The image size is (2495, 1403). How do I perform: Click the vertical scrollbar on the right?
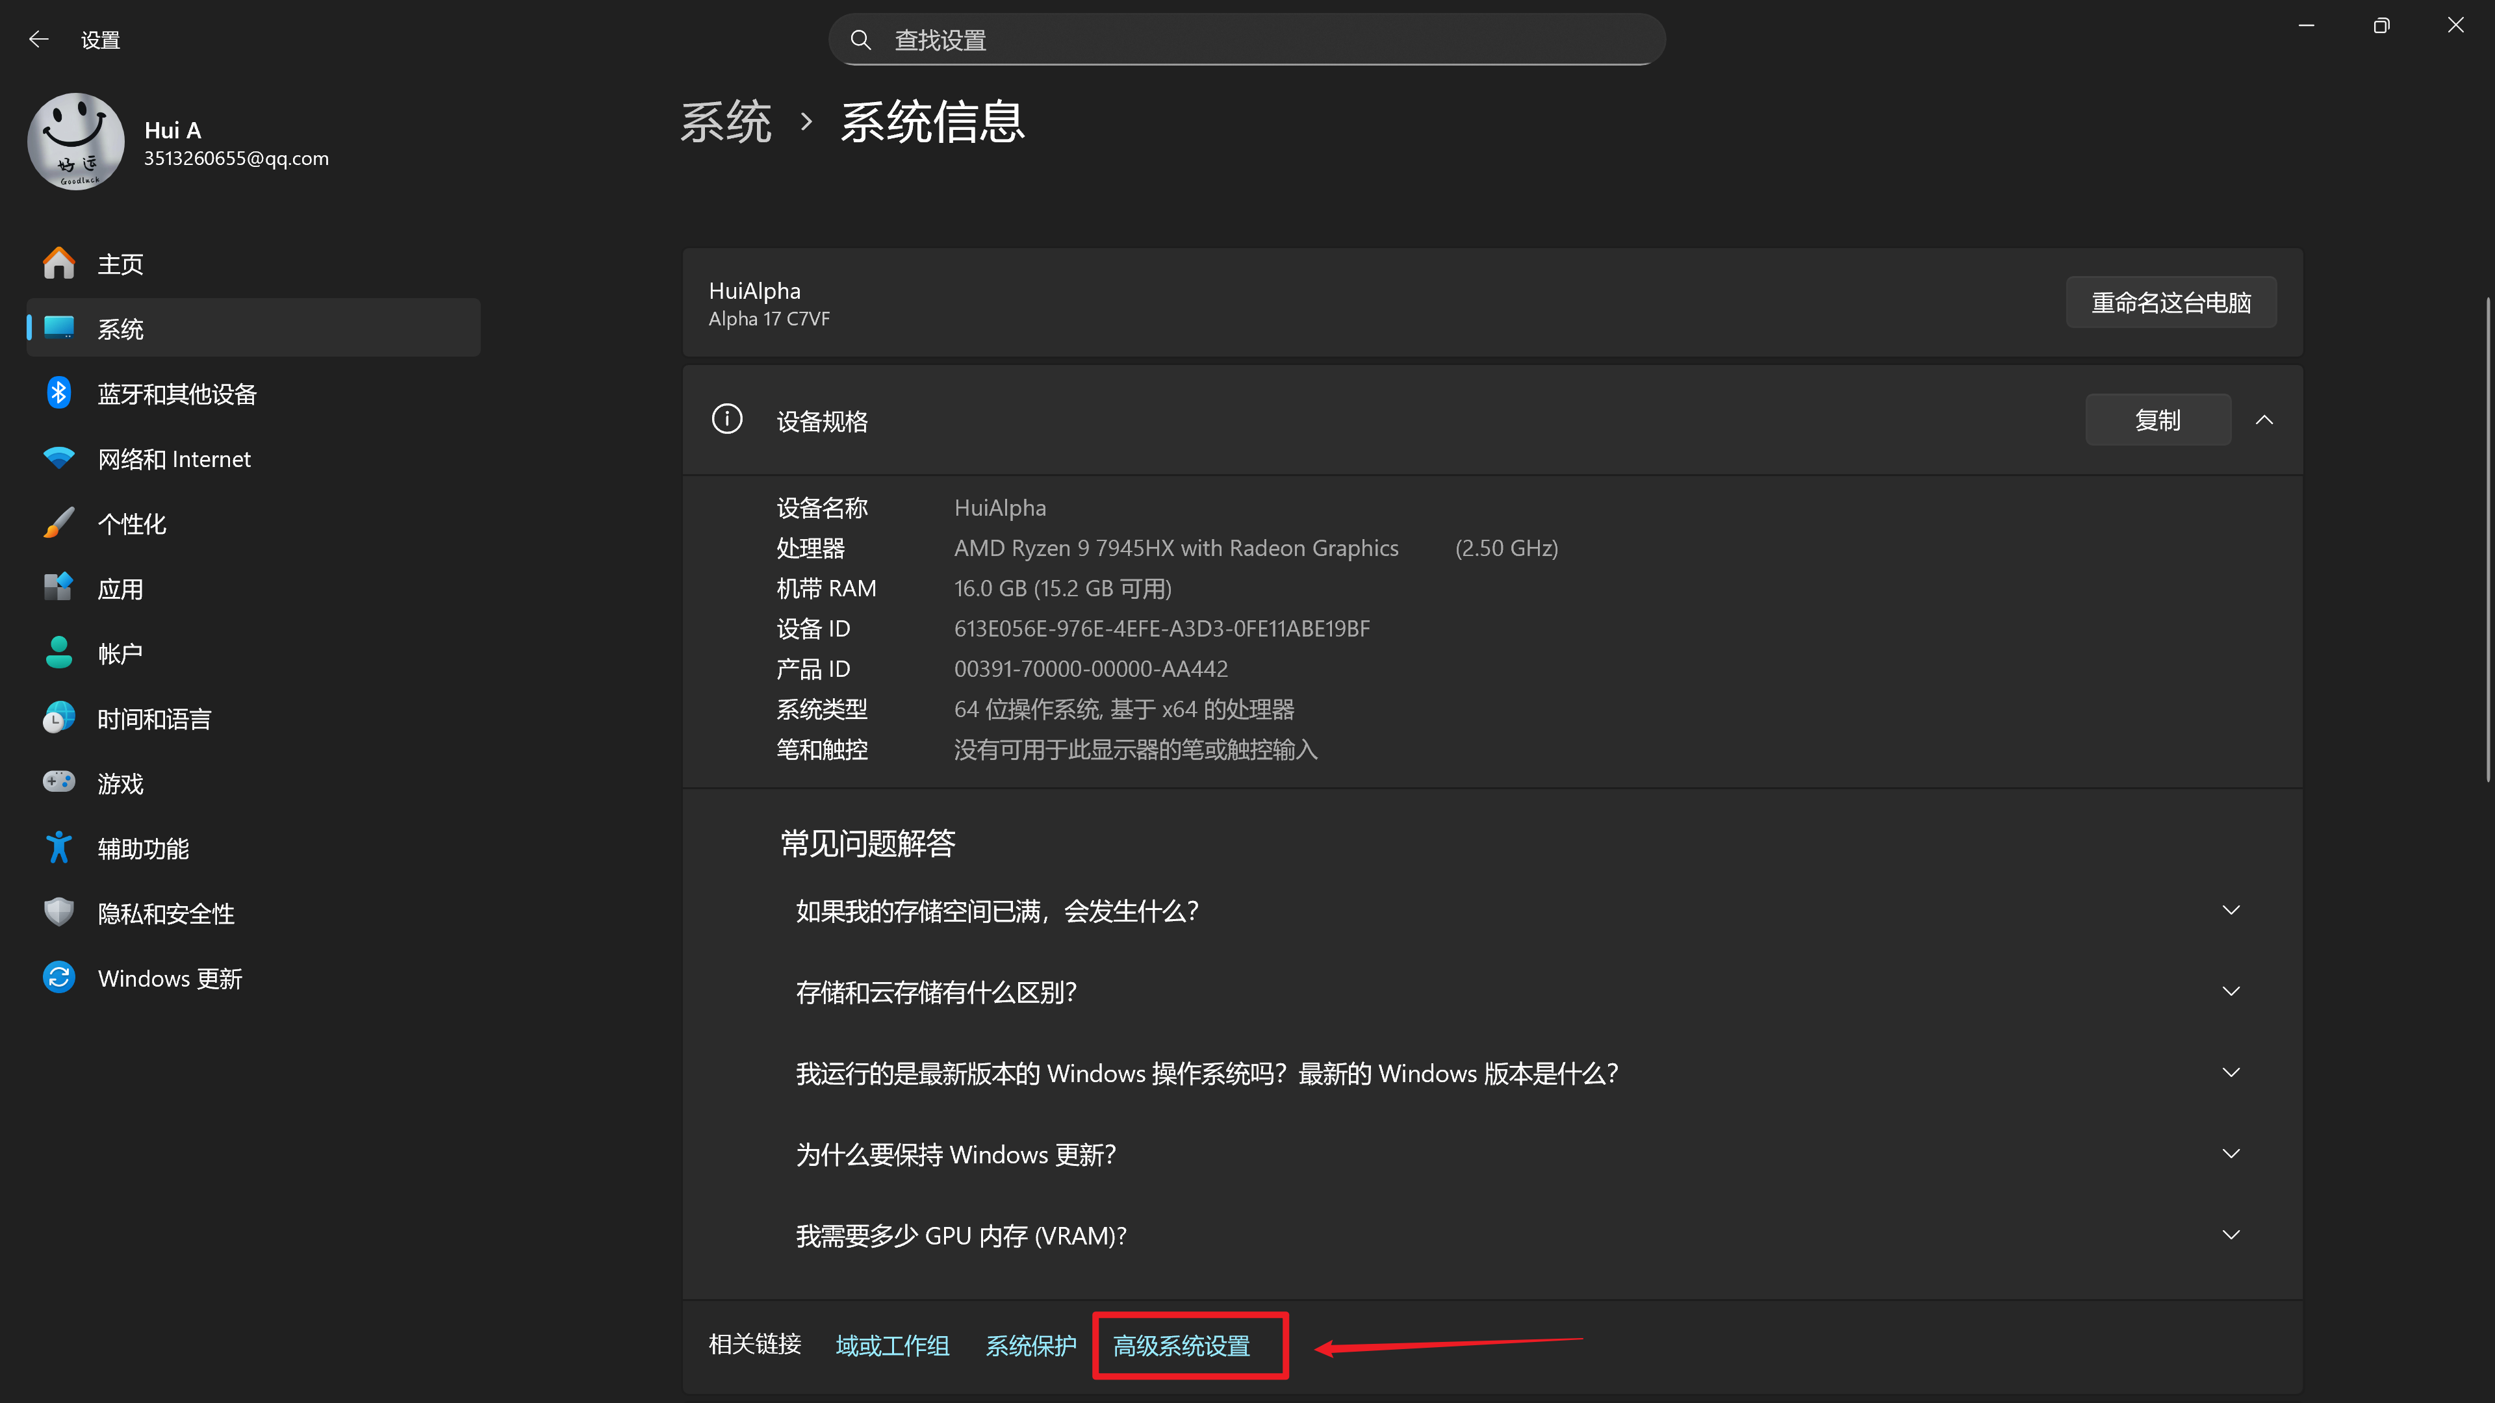[x=2487, y=540]
